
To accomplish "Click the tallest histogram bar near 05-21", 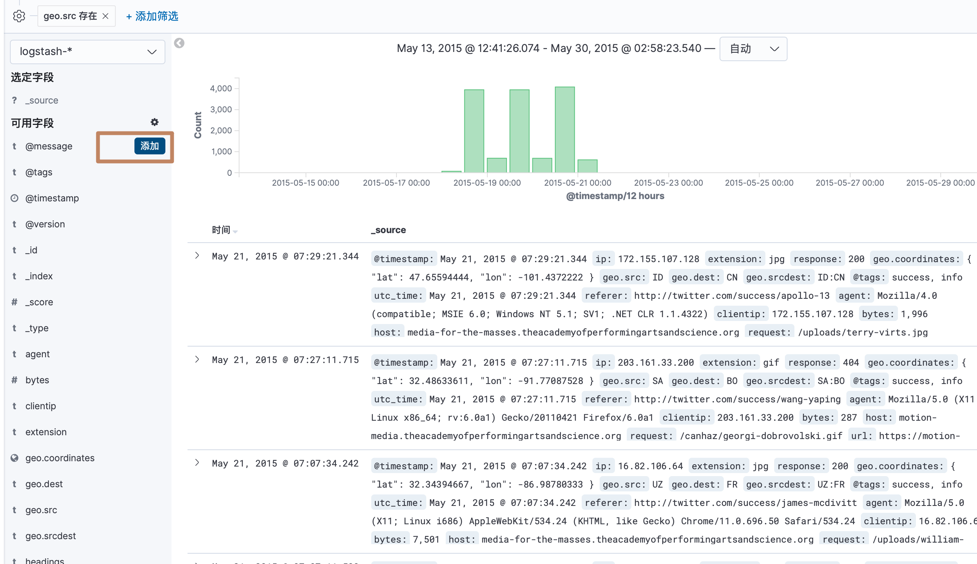I will tap(565, 130).
